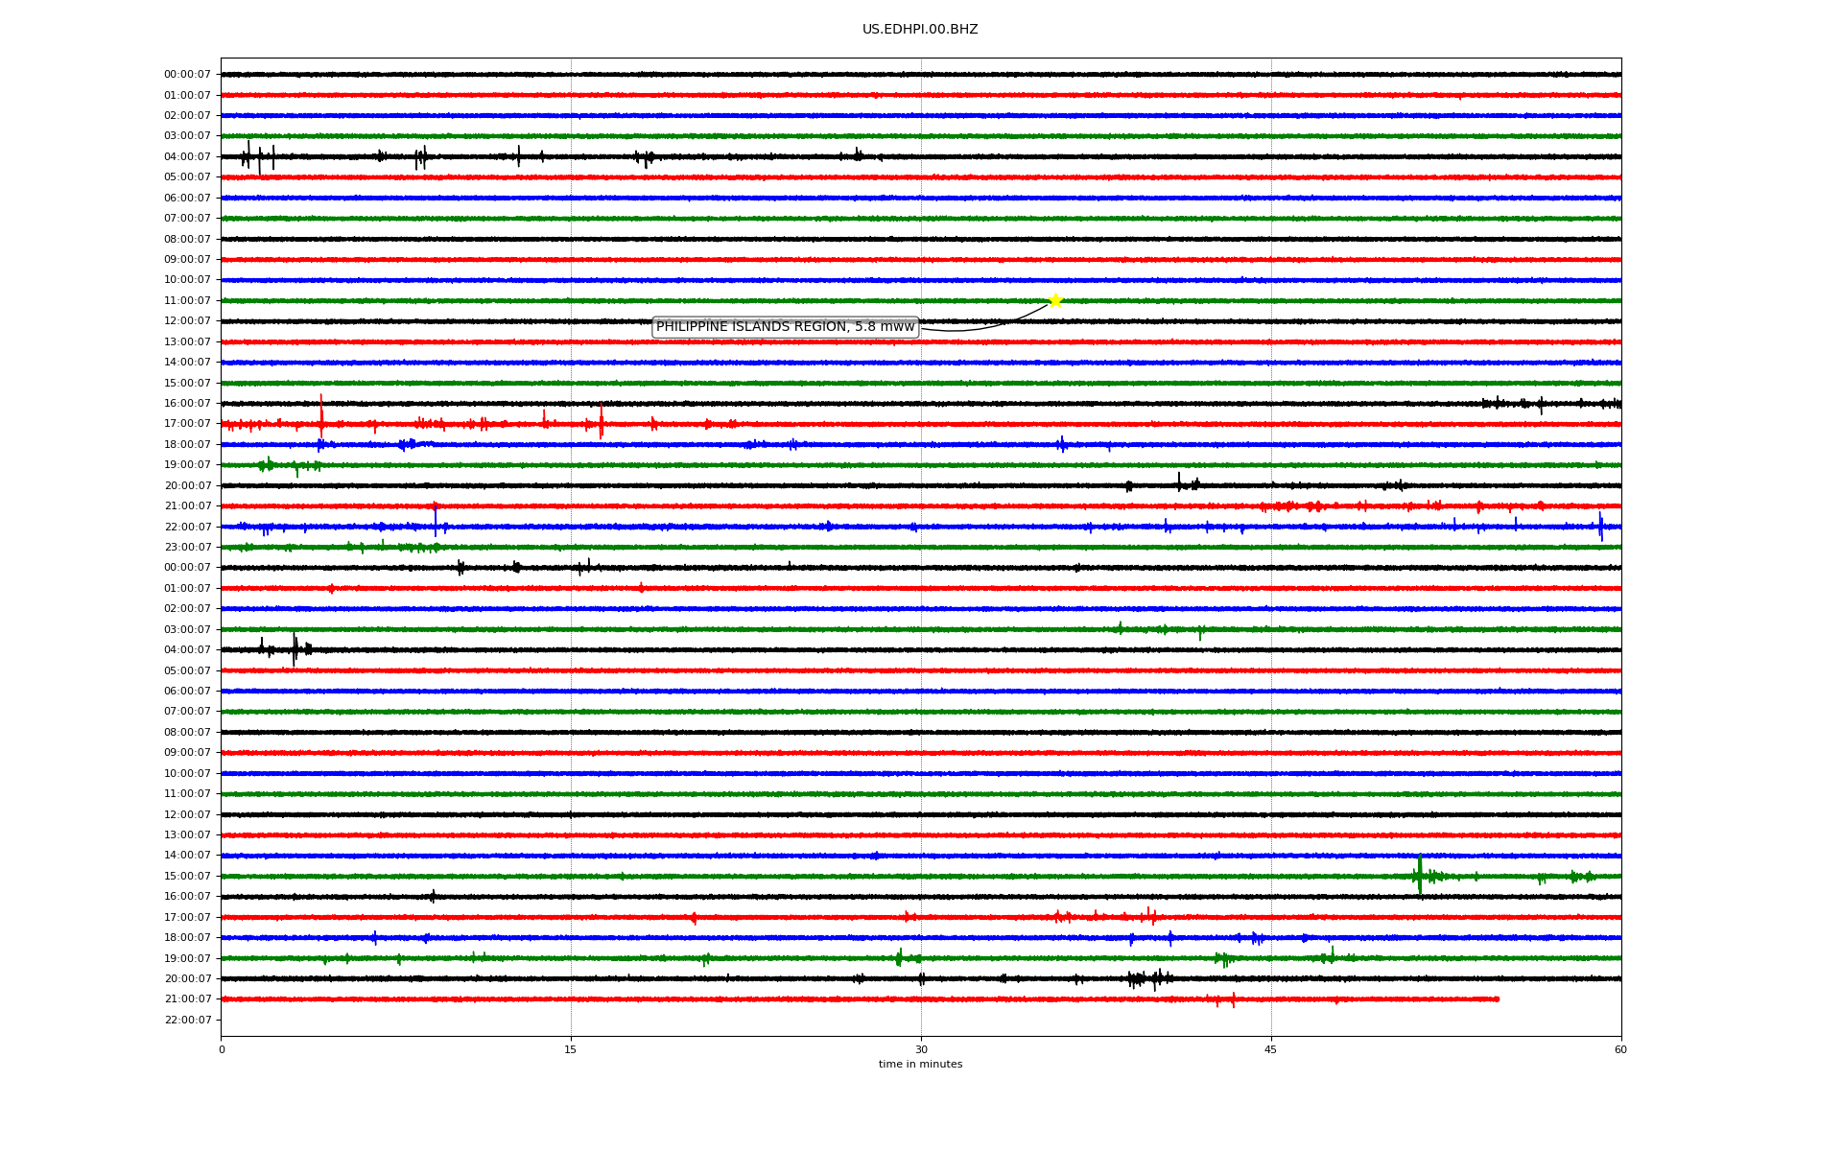Click the 'time in minutes' axis label
Viewport: 1842px width, 1151px height.
click(920, 1065)
